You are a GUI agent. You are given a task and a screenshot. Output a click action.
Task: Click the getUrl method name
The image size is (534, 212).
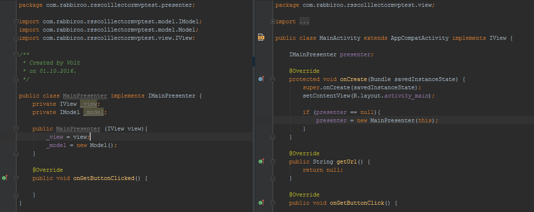[x=347, y=161]
